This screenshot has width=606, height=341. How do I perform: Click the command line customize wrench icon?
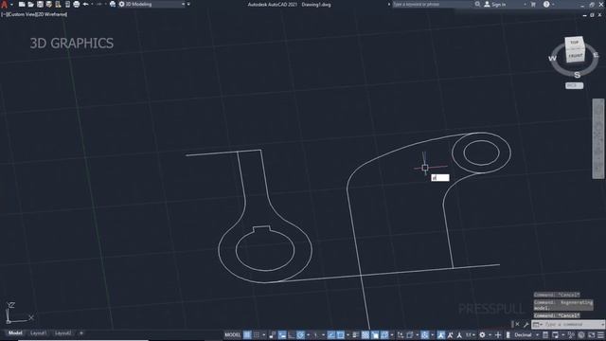tap(526, 324)
